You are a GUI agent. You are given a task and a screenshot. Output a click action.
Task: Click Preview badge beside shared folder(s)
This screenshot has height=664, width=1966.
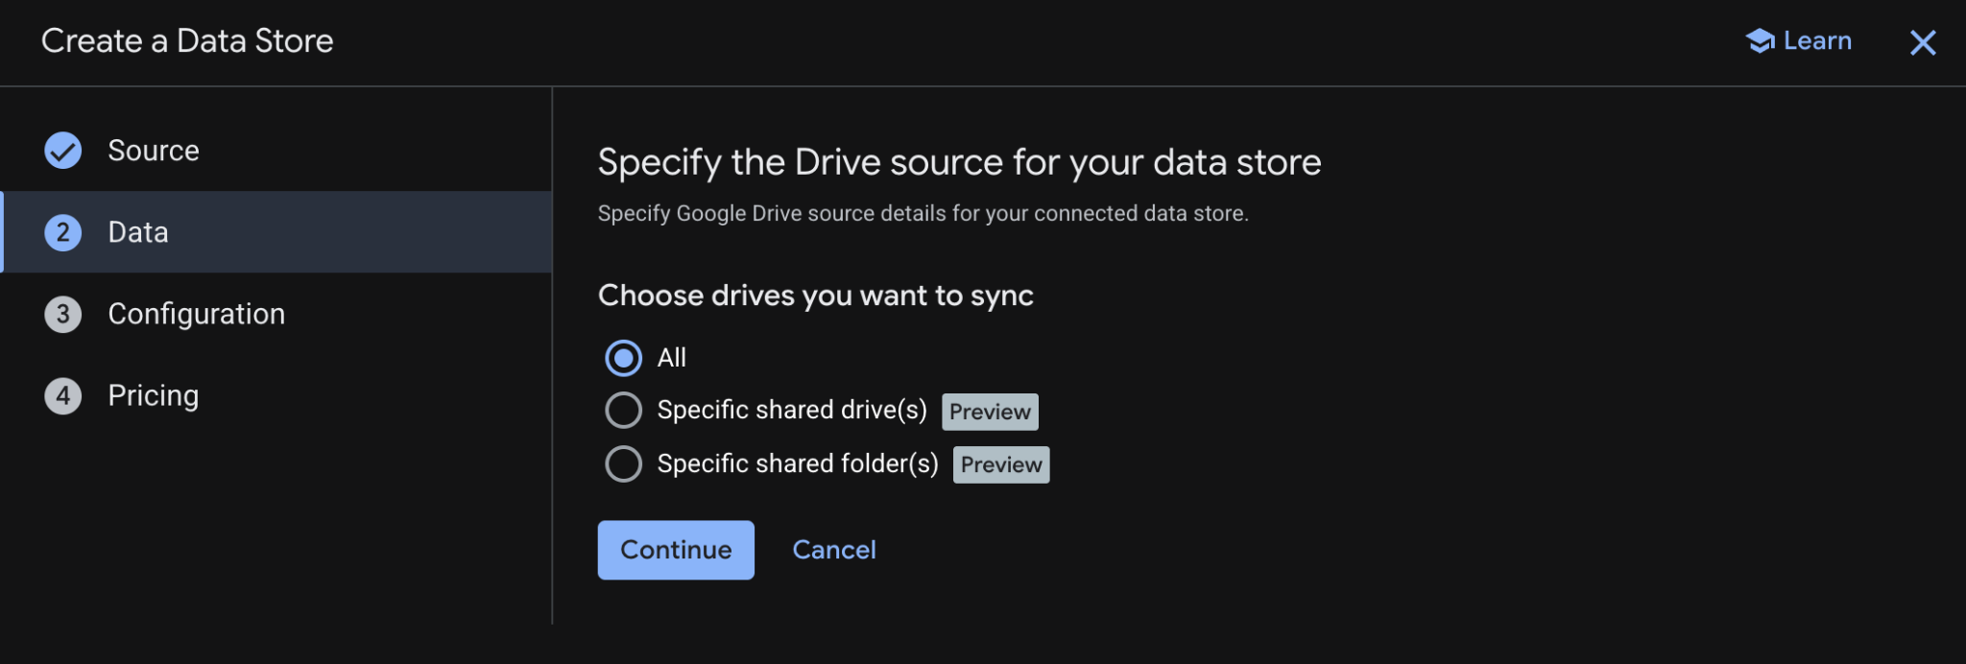1001,465
